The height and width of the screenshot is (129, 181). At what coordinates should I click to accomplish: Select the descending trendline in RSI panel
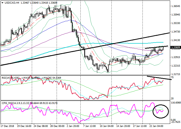coord(159,78)
